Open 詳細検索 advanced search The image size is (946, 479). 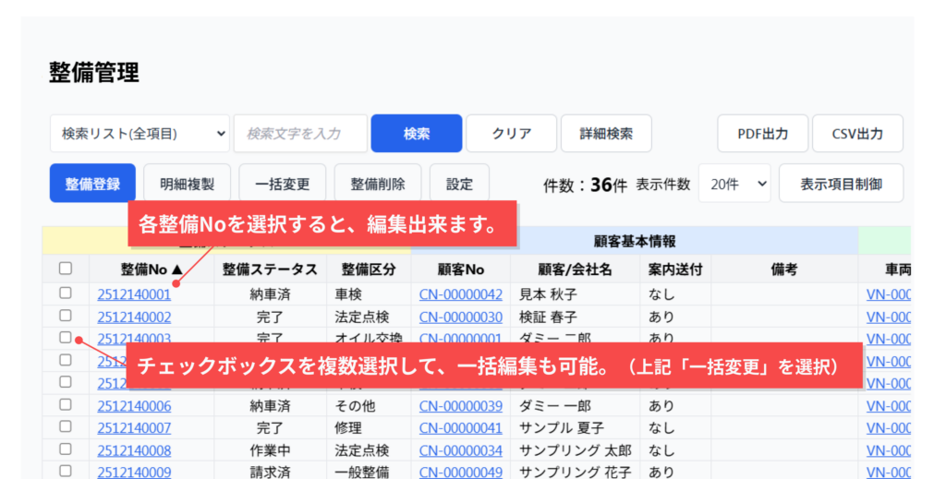[x=606, y=134]
